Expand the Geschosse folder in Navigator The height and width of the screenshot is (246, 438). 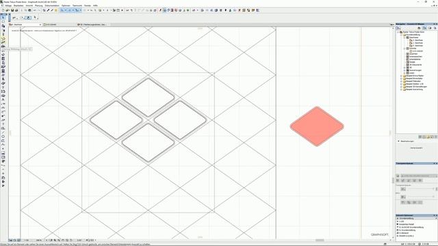tap(404, 38)
